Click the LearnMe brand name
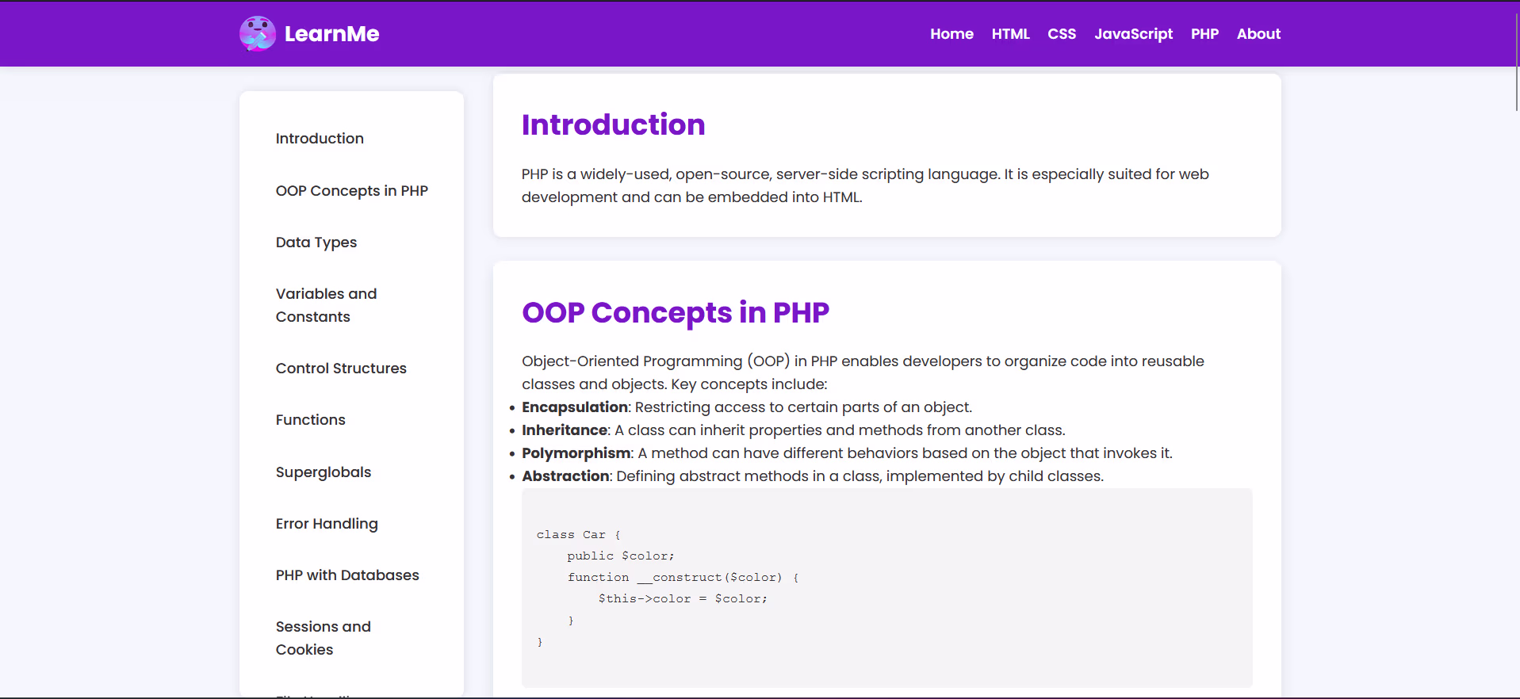1520x699 pixels. coord(331,34)
